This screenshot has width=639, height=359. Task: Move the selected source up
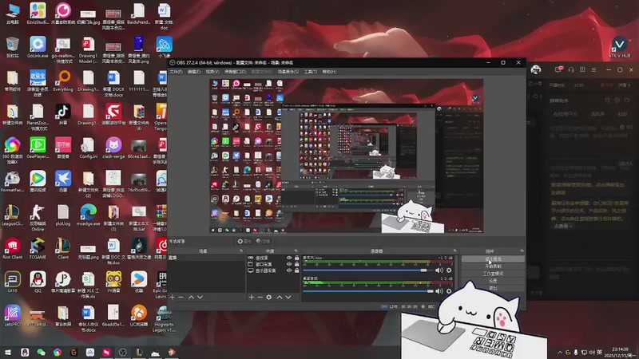pyautogui.click(x=280, y=298)
